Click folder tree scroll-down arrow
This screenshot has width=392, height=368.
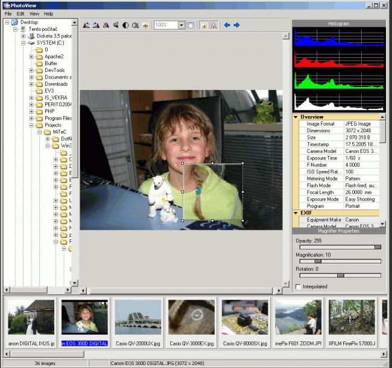(75, 283)
